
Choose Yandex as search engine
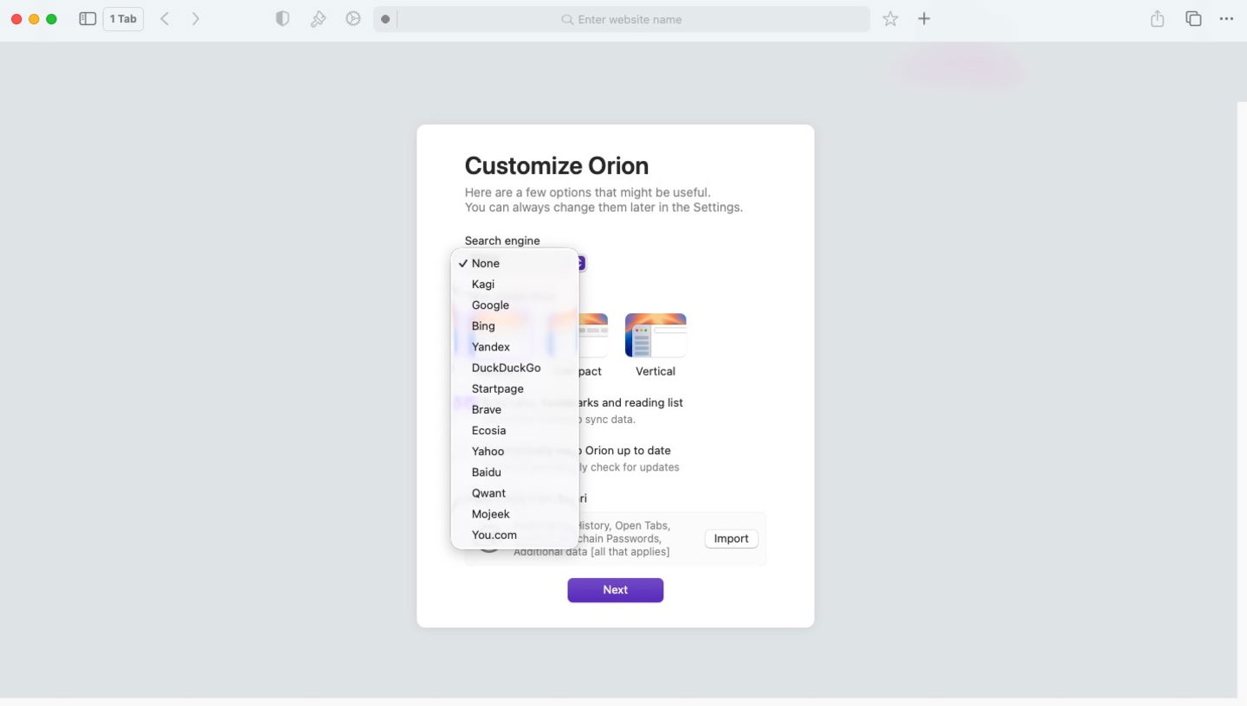tap(514, 347)
